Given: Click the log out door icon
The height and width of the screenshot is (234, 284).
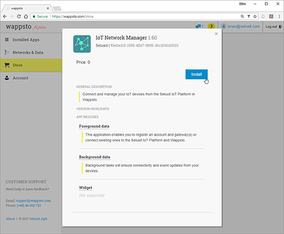Looking at the screenshot, I should 280,26.
